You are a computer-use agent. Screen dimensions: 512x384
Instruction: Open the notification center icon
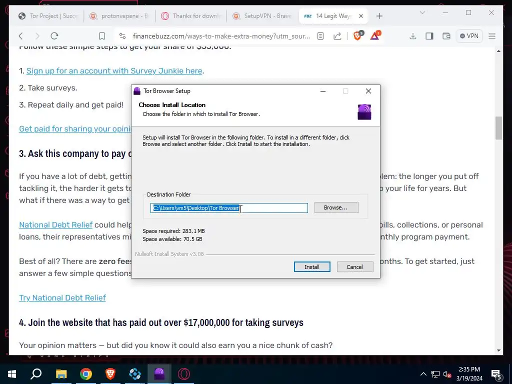pos(496,374)
